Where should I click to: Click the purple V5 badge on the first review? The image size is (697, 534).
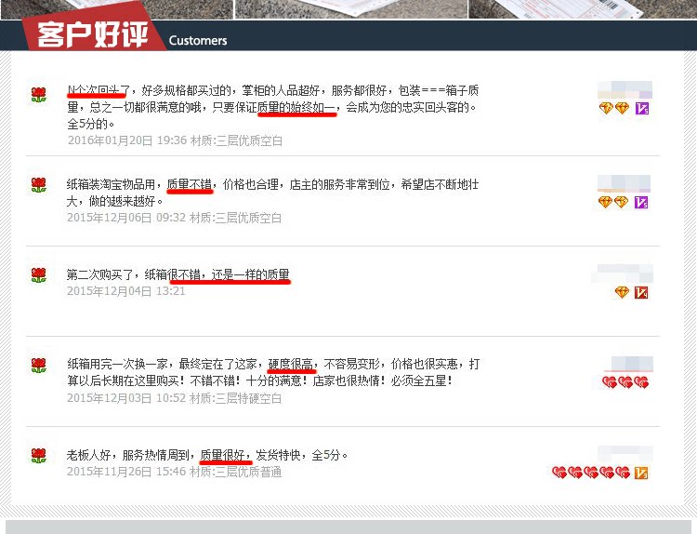641,108
